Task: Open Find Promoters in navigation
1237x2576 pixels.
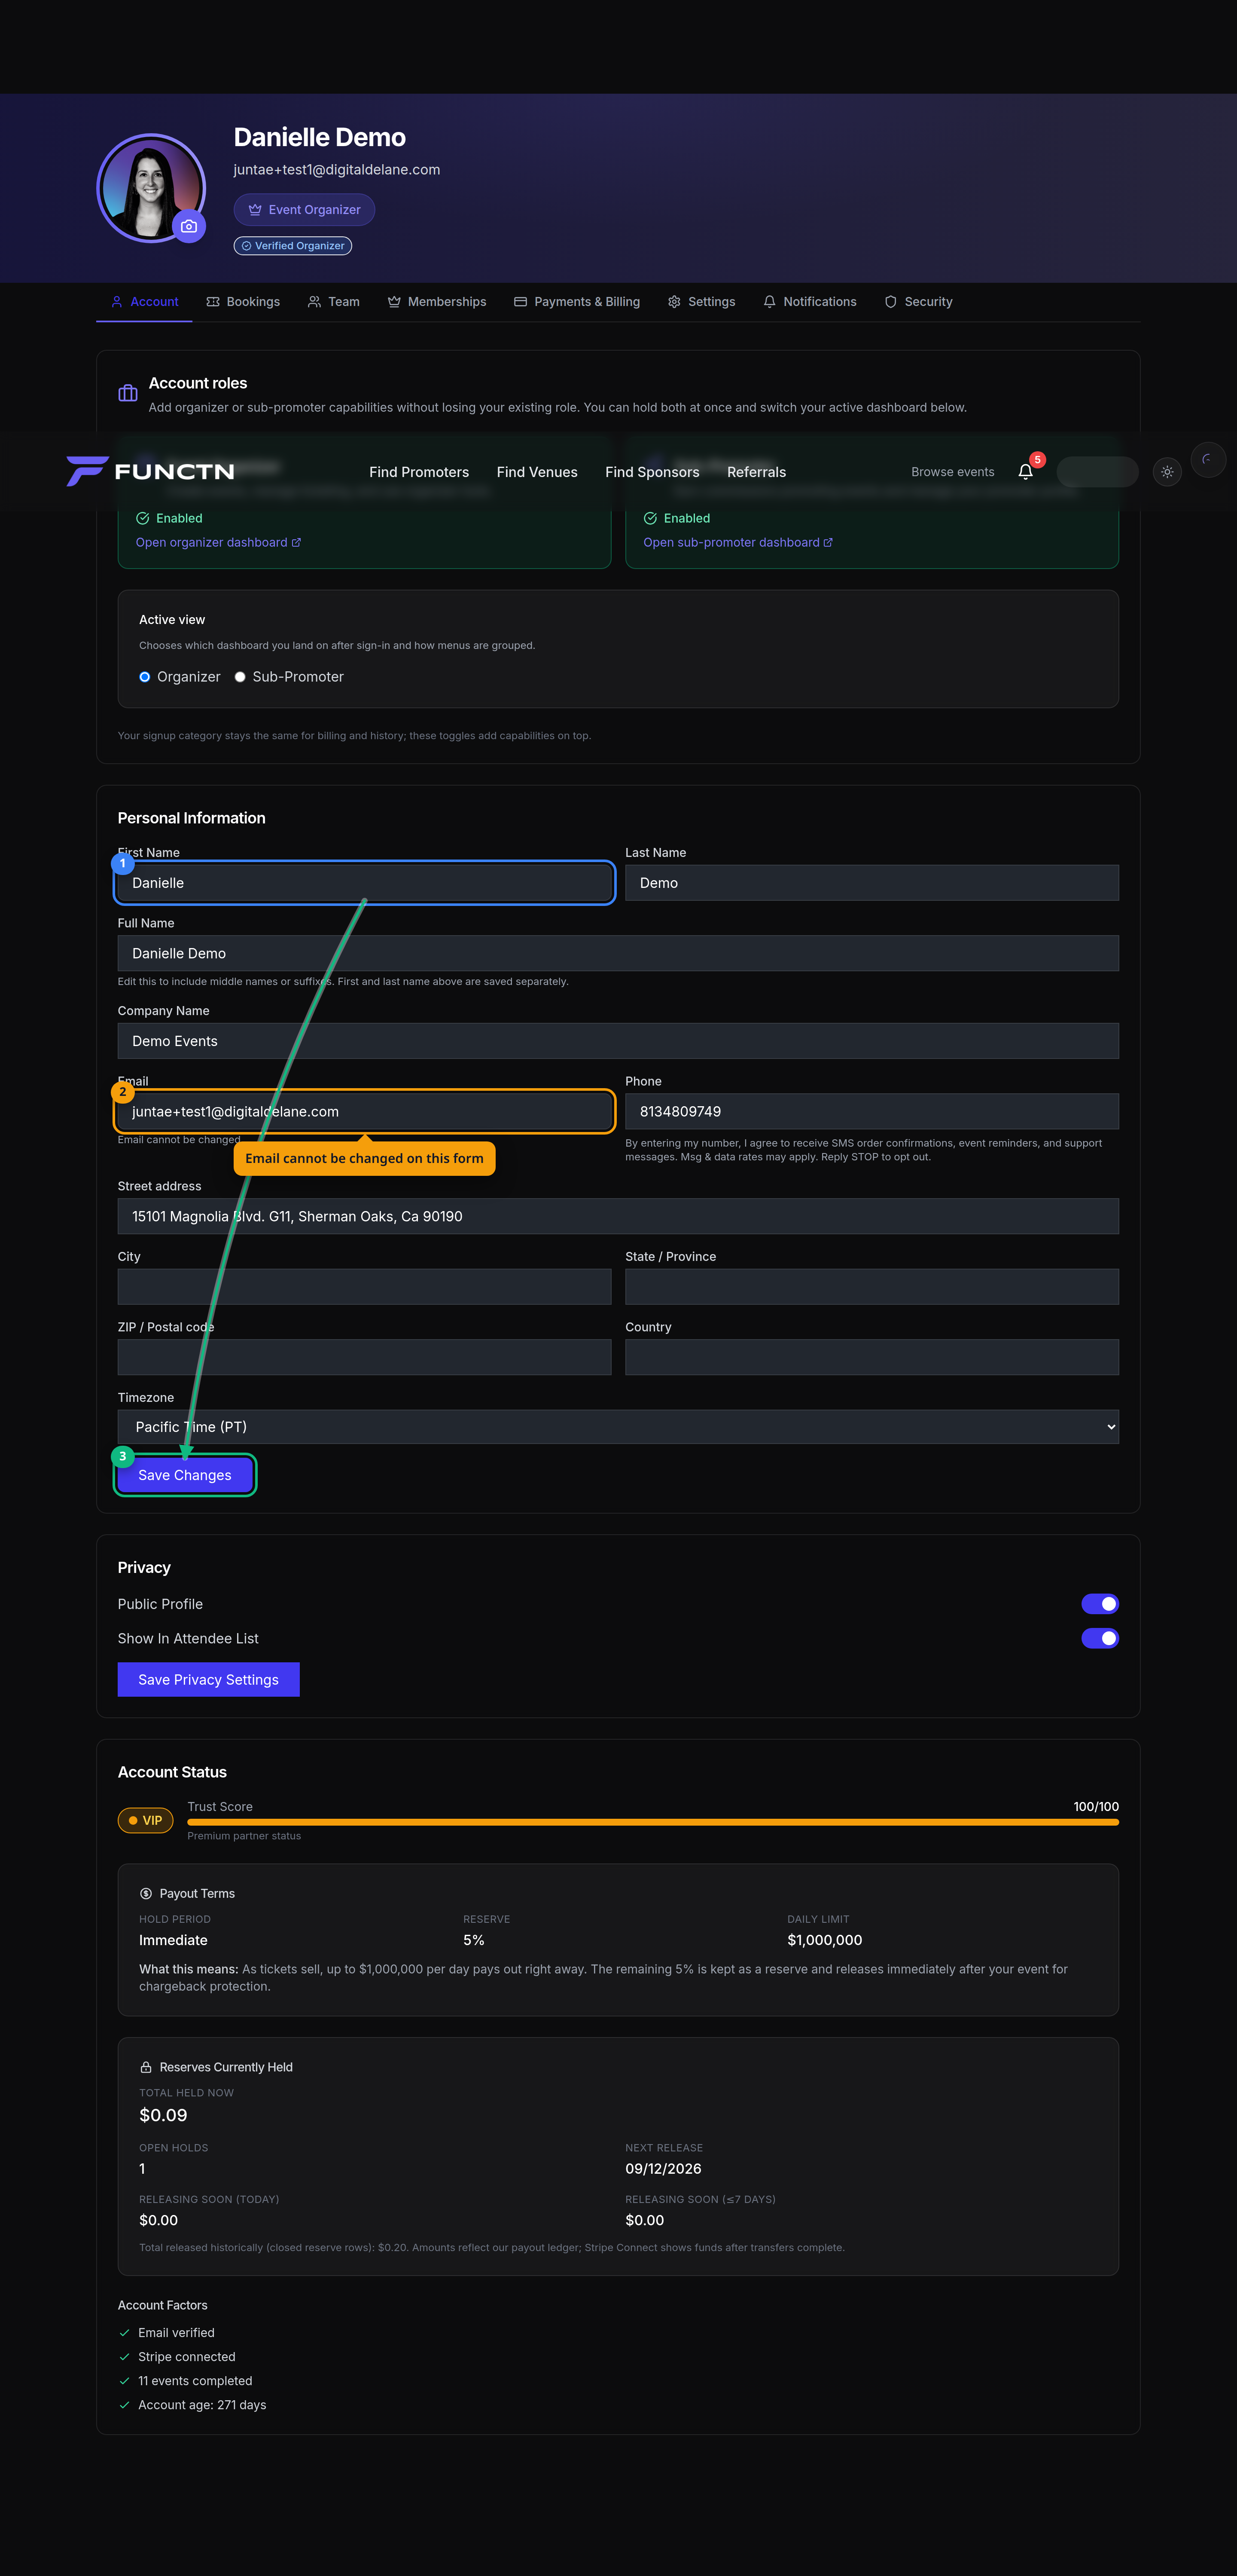Action: pos(419,472)
